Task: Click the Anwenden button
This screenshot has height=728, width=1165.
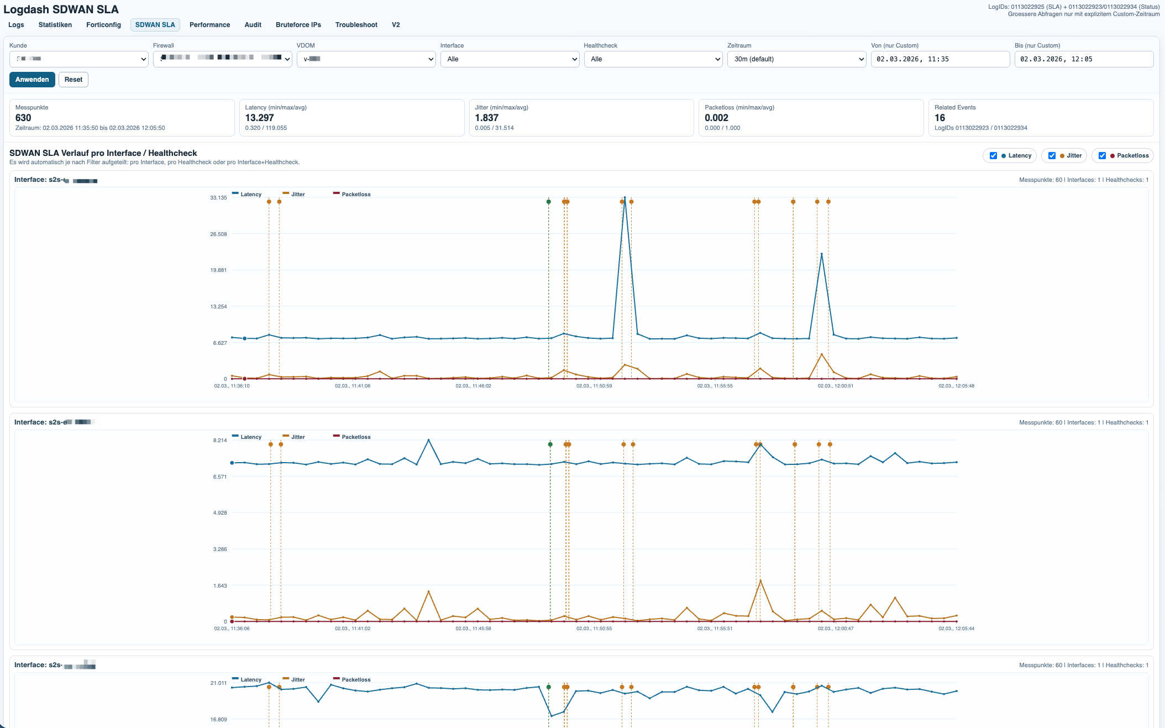Action: pos(32,80)
